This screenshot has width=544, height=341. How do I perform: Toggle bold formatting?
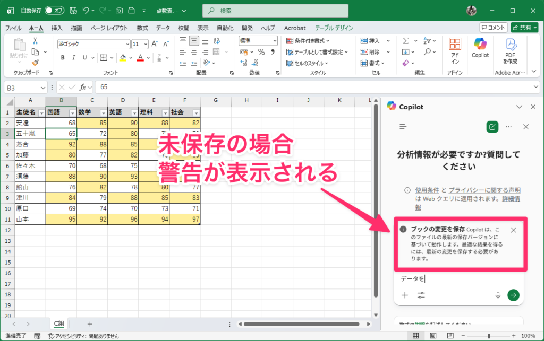pyautogui.click(x=62, y=58)
